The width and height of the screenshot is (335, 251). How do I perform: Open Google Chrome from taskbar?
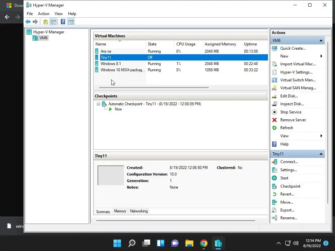[203, 243]
